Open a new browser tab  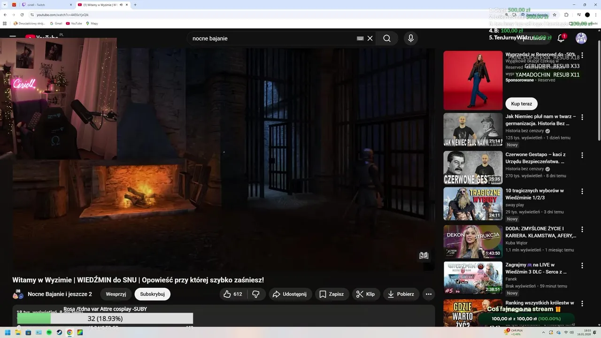[135, 5]
